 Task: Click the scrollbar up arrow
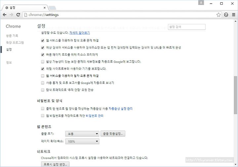[x=235, y=21]
